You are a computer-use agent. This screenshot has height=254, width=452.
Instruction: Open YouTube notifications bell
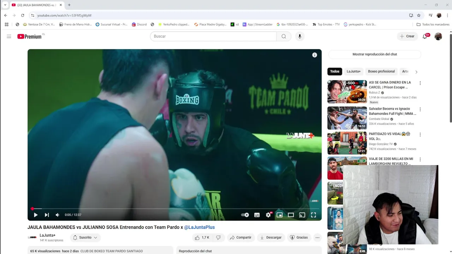(425, 36)
